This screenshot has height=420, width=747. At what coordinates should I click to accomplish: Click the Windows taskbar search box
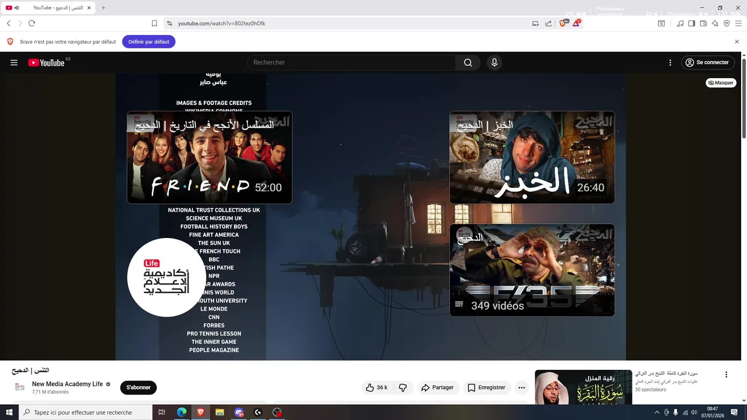85,412
